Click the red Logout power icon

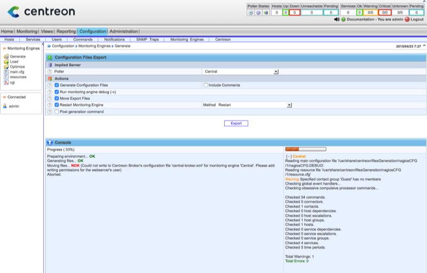407,19
